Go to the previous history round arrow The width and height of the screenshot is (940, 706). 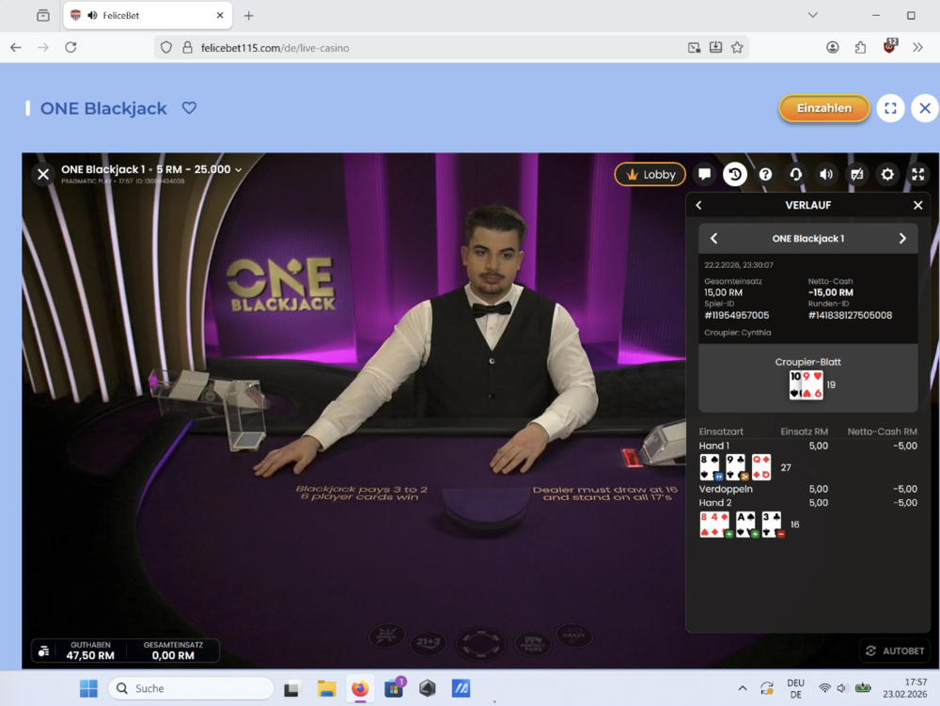pos(713,239)
